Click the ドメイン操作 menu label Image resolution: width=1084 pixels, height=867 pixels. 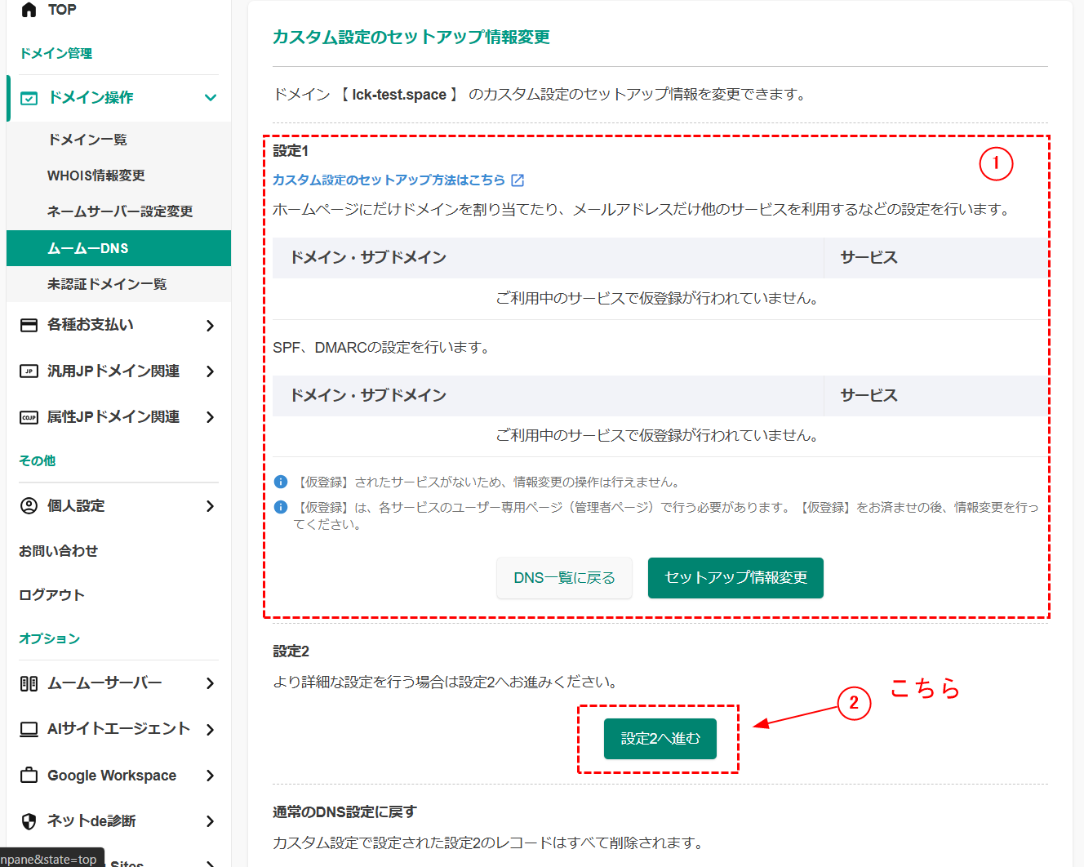tap(91, 97)
